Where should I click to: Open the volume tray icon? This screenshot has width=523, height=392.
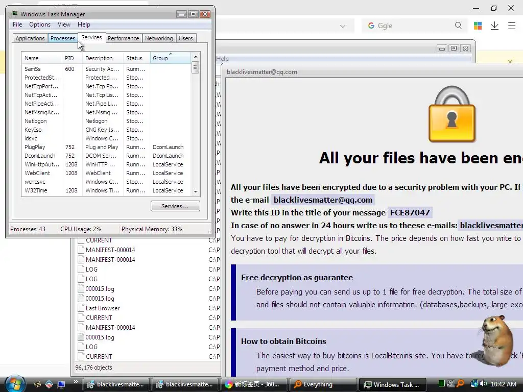(x=484, y=384)
